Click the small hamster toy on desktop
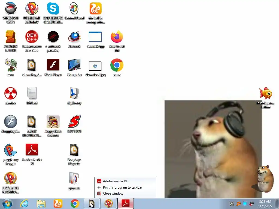This screenshot has width=279, height=209. pyautogui.click(x=265, y=179)
